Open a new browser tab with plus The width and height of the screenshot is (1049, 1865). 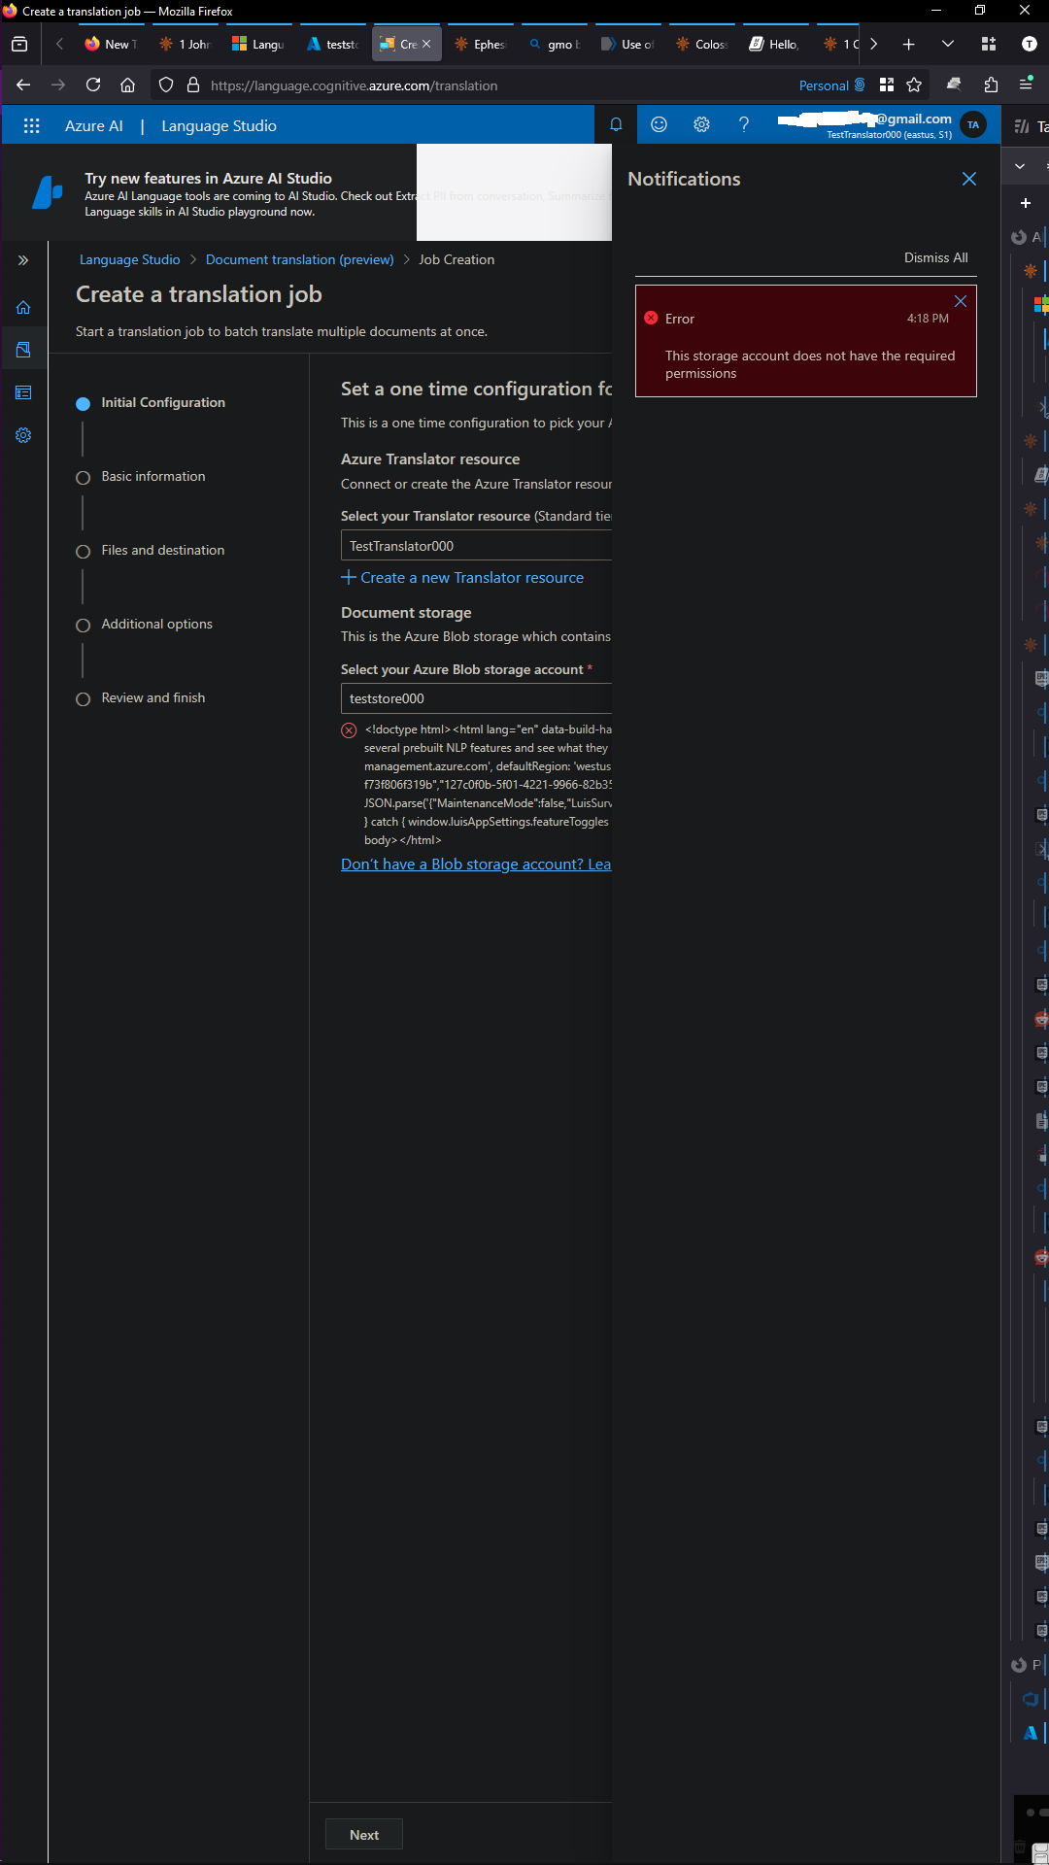(x=909, y=44)
